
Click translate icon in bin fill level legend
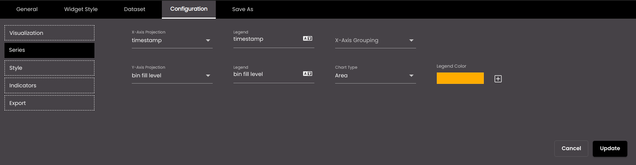(x=307, y=74)
